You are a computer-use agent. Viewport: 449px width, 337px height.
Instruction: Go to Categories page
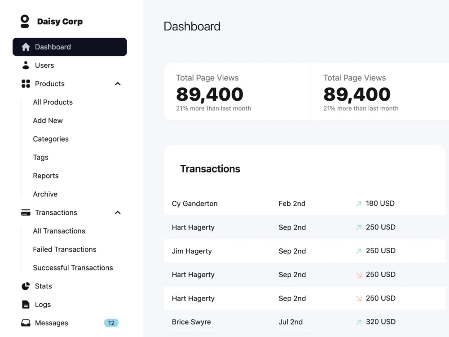point(51,139)
